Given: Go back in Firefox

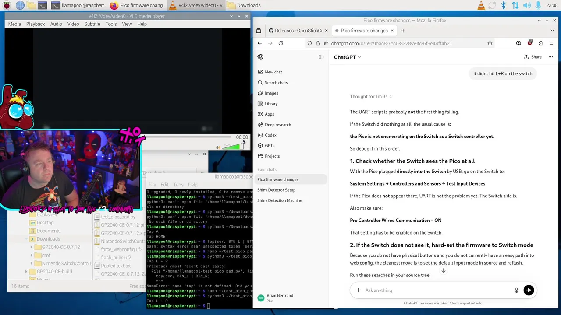Looking at the screenshot, I should (259, 43).
